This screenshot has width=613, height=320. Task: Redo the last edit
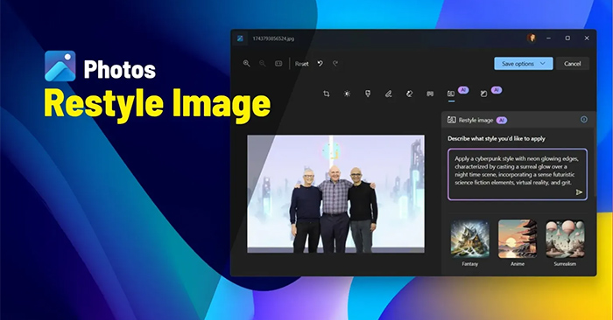click(x=335, y=63)
